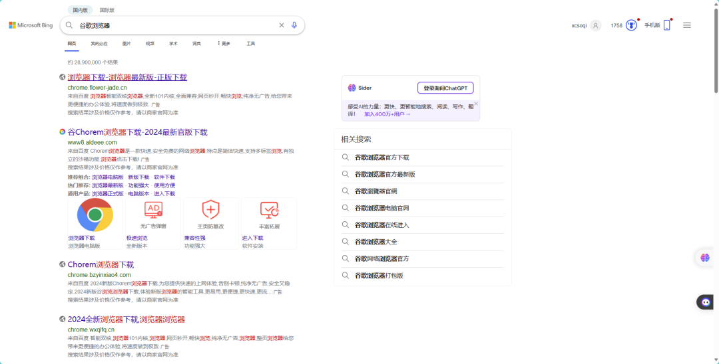Expand the 更多 menu
The width and height of the screenshot is (719, 364).
pos(224,43)
